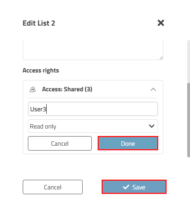Cancel editing List 2
This screenshot has width=190, height=213.
click(53, 187)
